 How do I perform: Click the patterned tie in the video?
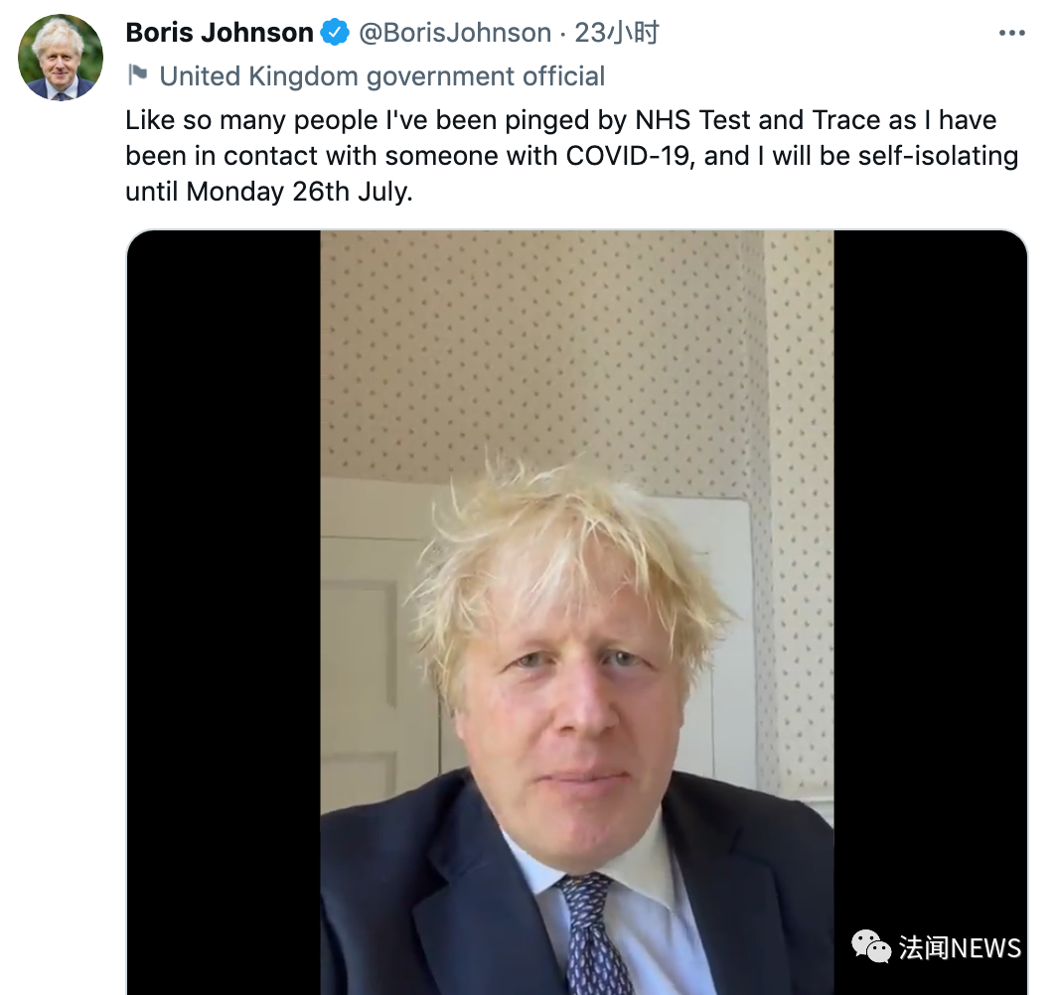click(593, 933)
